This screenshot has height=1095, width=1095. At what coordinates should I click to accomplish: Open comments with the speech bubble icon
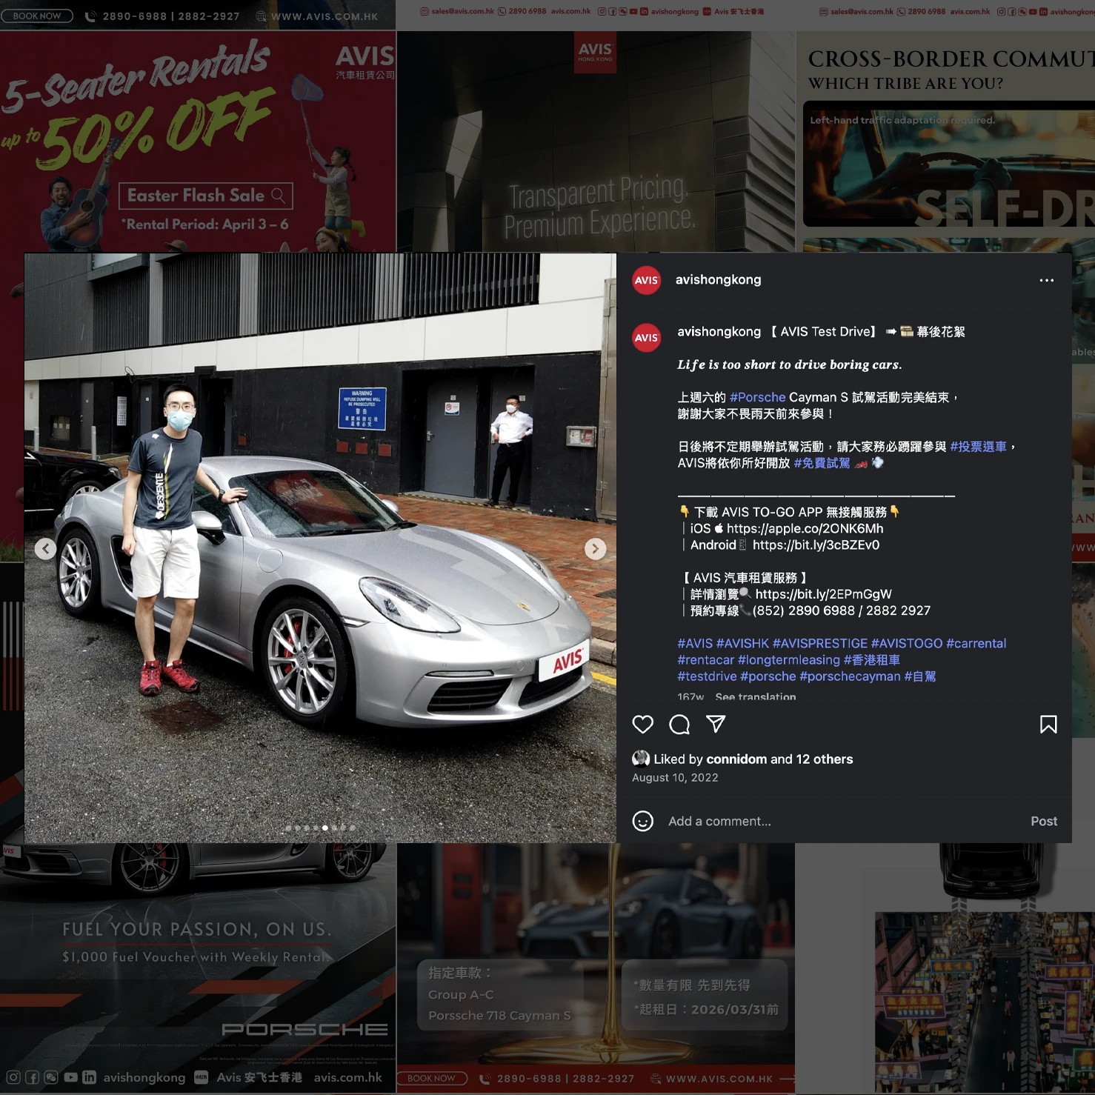679,724
